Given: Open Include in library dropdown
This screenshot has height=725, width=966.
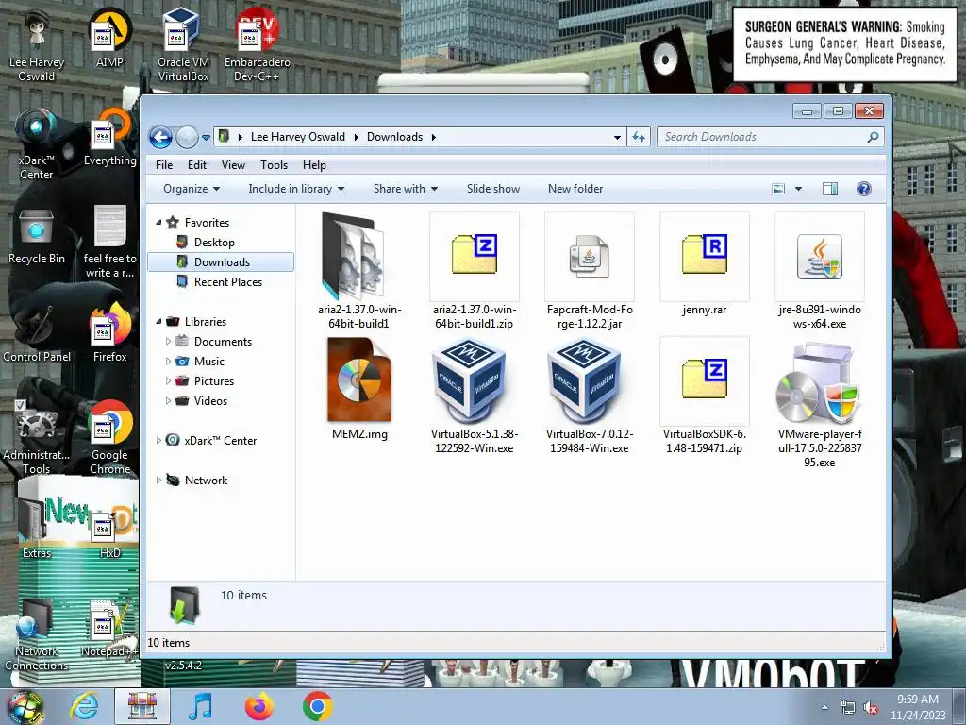Looking at the screenshot, I should point(296,189).
